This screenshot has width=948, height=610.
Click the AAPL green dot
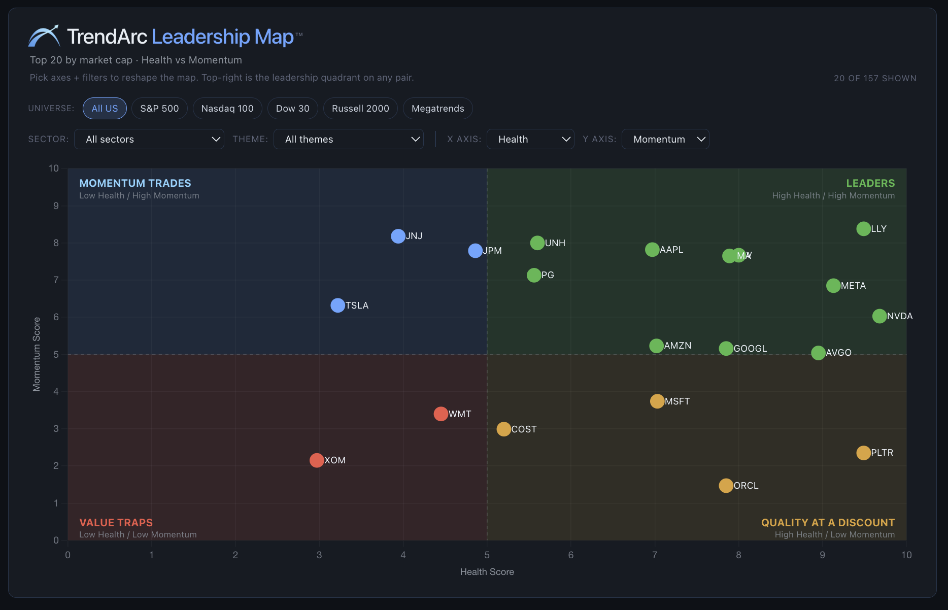(652, 250)
